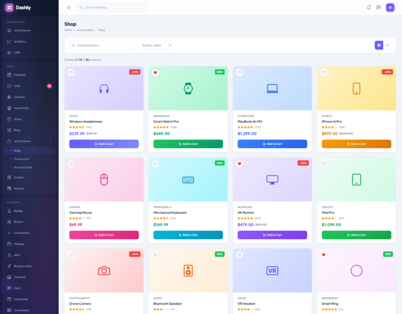Toggle wishlist heart on Wireless Headphones

pyautogui.click(x=71, y=73)
